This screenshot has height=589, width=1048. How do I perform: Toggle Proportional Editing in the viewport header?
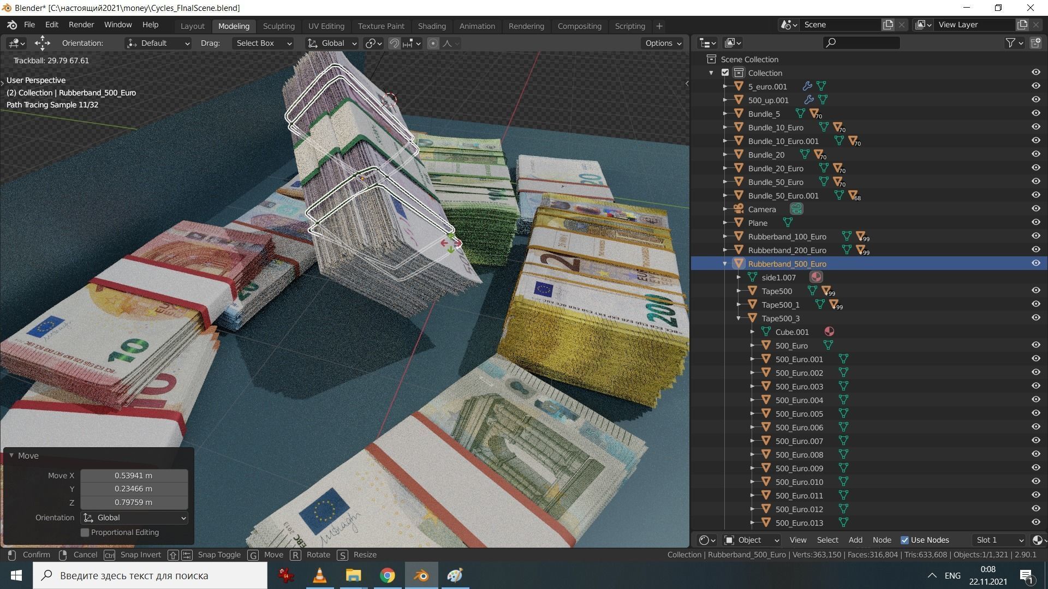coord(433,43)
